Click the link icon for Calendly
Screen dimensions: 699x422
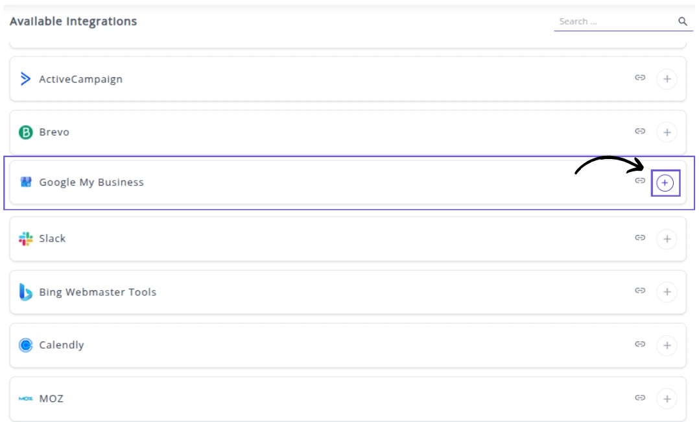[640, 344]
